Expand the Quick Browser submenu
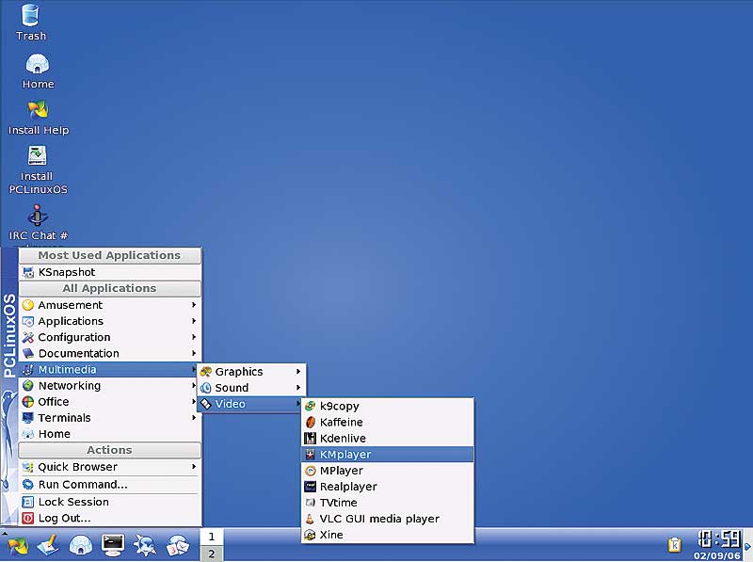753x562 pixels. [x=110, y=467]
